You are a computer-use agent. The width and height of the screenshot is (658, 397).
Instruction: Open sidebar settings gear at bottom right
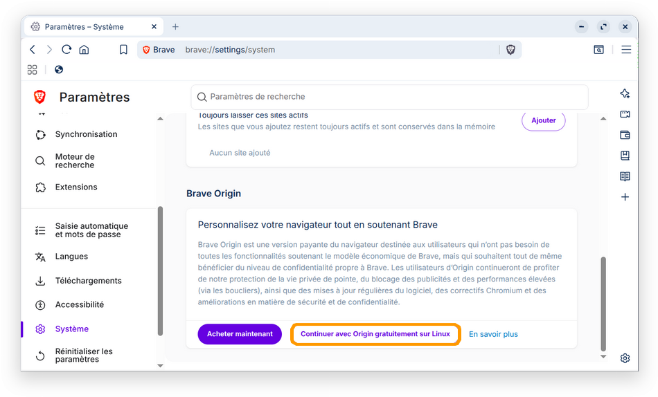click(x=625, y=358)
